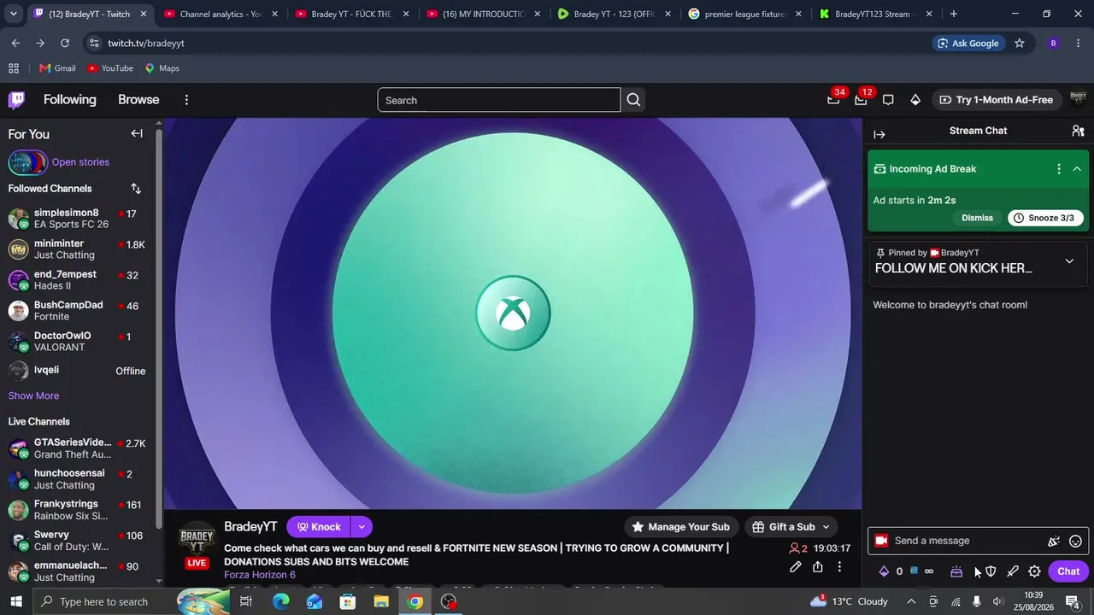Open Shield Mode in chat

click(991, 571)
